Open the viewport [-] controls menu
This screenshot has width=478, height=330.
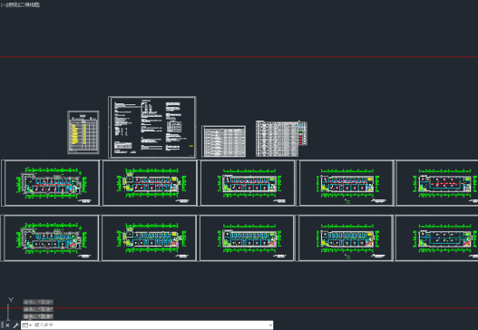[3, 5]
